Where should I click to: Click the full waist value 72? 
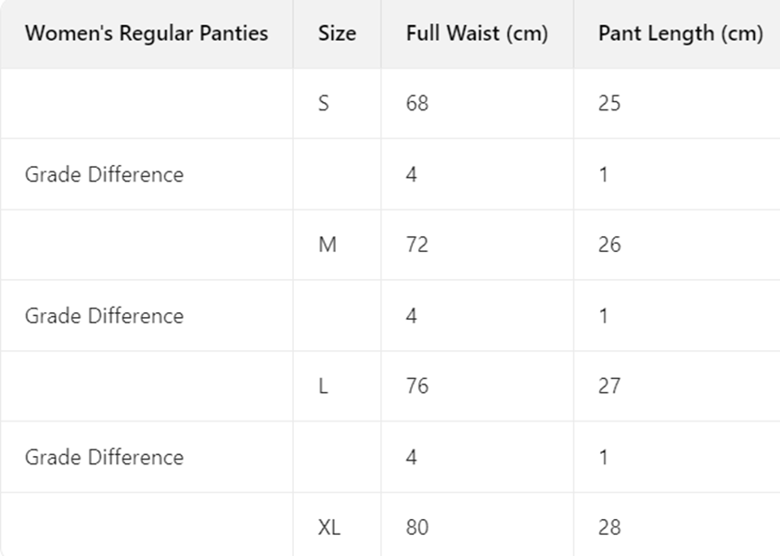coord(417,246)
